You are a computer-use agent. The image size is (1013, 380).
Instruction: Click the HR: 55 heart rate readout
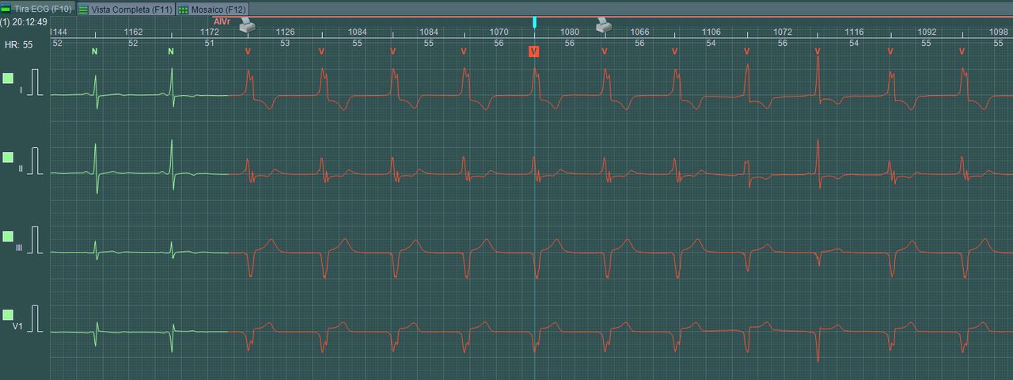[18, 45]
